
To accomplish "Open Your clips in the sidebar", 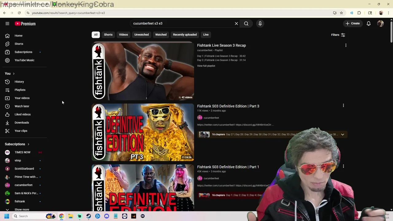I will [x=25, y=131].
